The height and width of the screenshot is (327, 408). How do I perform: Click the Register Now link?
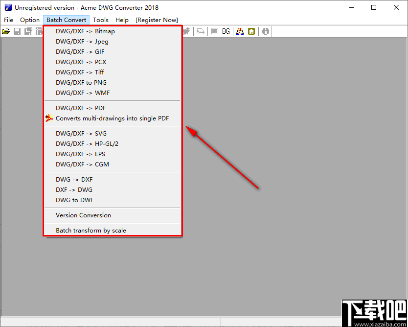[x=157, y=20]
